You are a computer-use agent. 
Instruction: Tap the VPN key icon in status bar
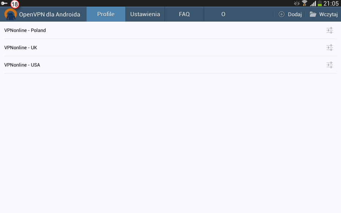pyautogui.click(x=4, y=3)
